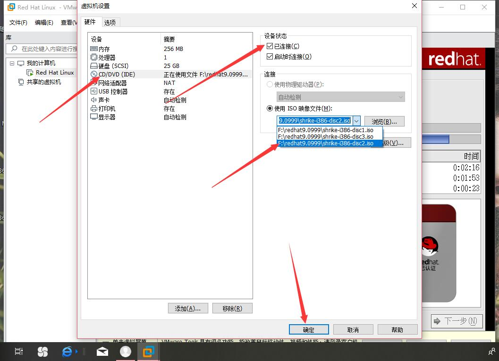Select Use ISO image file (使用 ISO 映像文件) radio
The width and height of the screenshot is (499, 361).
point(270,109)
